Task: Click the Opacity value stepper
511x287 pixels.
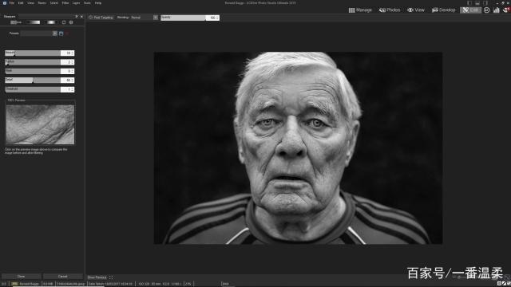Action: pos(218,18)
